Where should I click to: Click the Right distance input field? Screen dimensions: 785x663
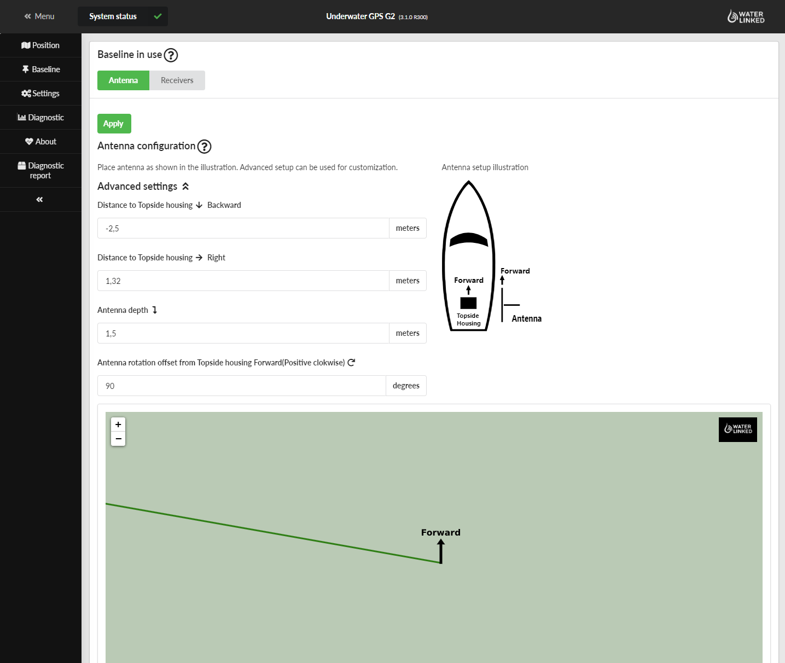click(243, 281)
